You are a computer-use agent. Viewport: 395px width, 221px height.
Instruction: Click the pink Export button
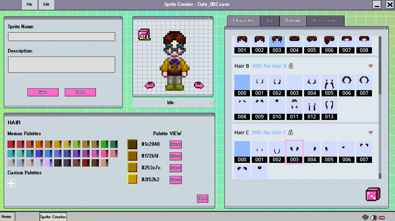80,92
